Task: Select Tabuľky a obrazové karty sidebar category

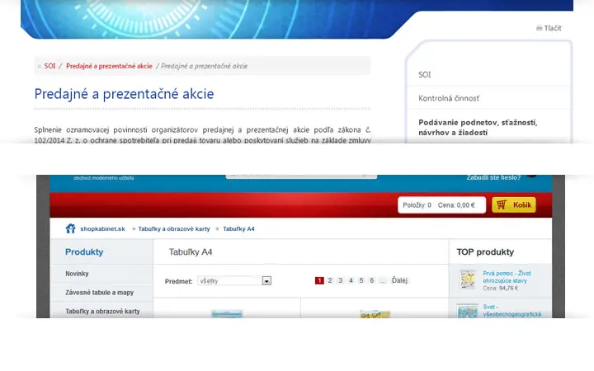Action: point(102,311)
